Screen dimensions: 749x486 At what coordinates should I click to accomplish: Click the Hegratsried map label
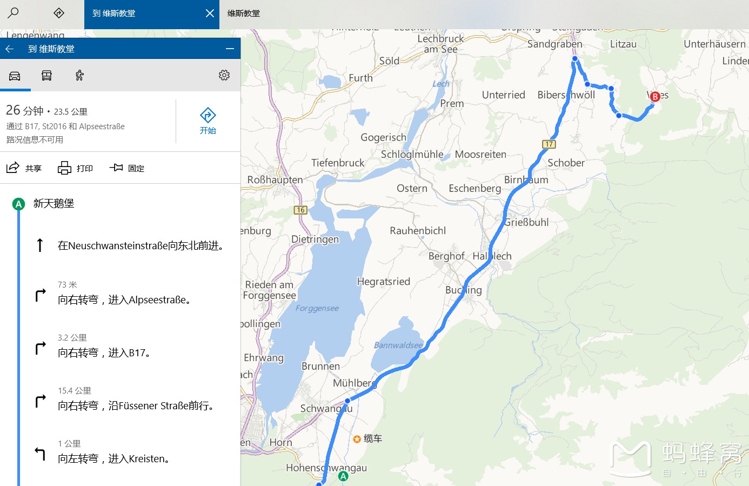384,282
